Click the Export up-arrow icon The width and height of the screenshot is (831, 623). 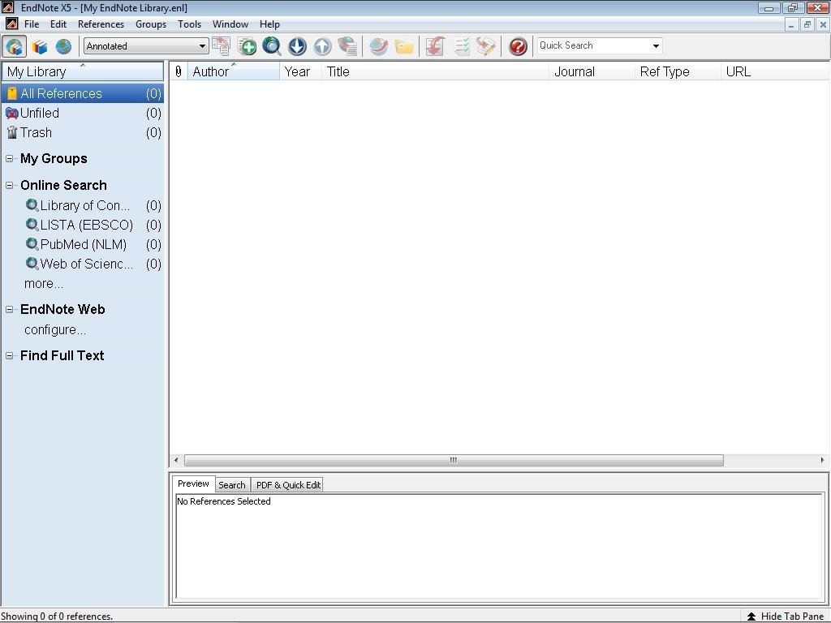click(322, 46)
